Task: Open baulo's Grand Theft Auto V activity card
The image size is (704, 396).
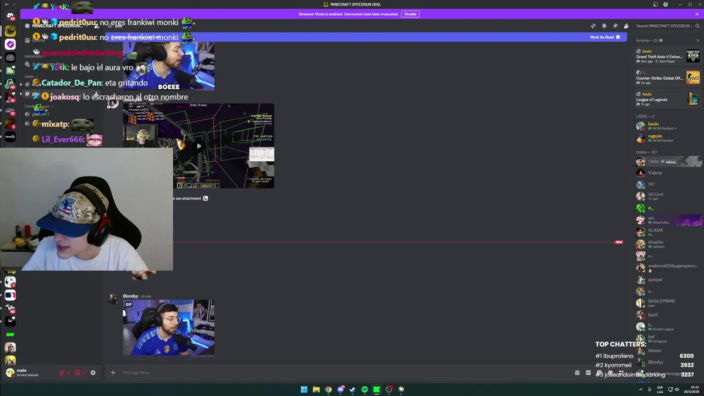Action: [668, 56]
